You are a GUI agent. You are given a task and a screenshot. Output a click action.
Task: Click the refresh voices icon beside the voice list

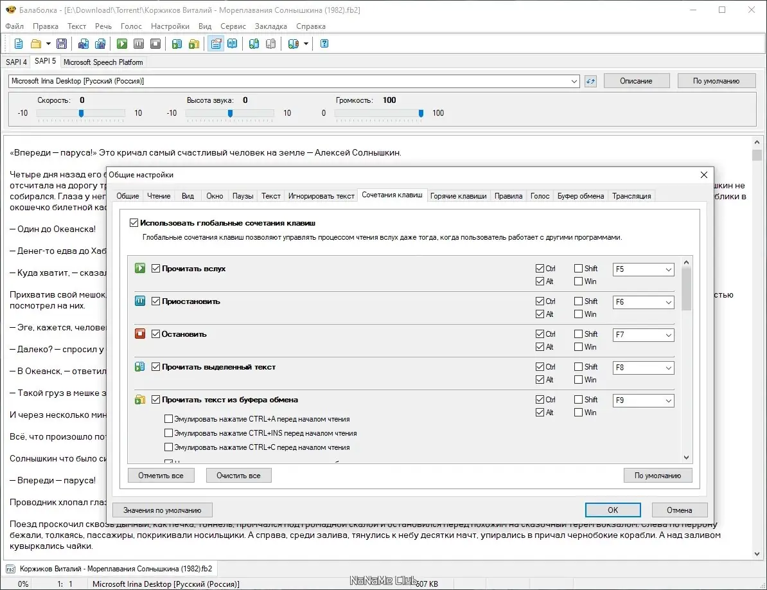[x=591, y=81]
